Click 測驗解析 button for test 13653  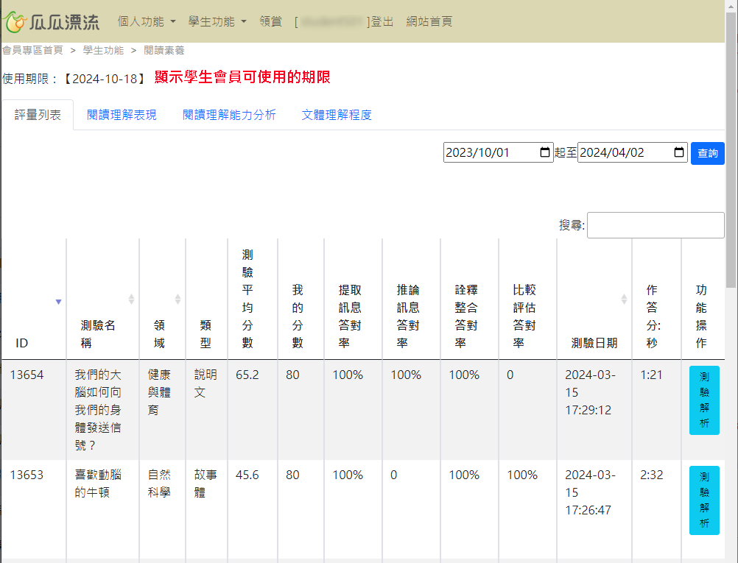(704, 500)
